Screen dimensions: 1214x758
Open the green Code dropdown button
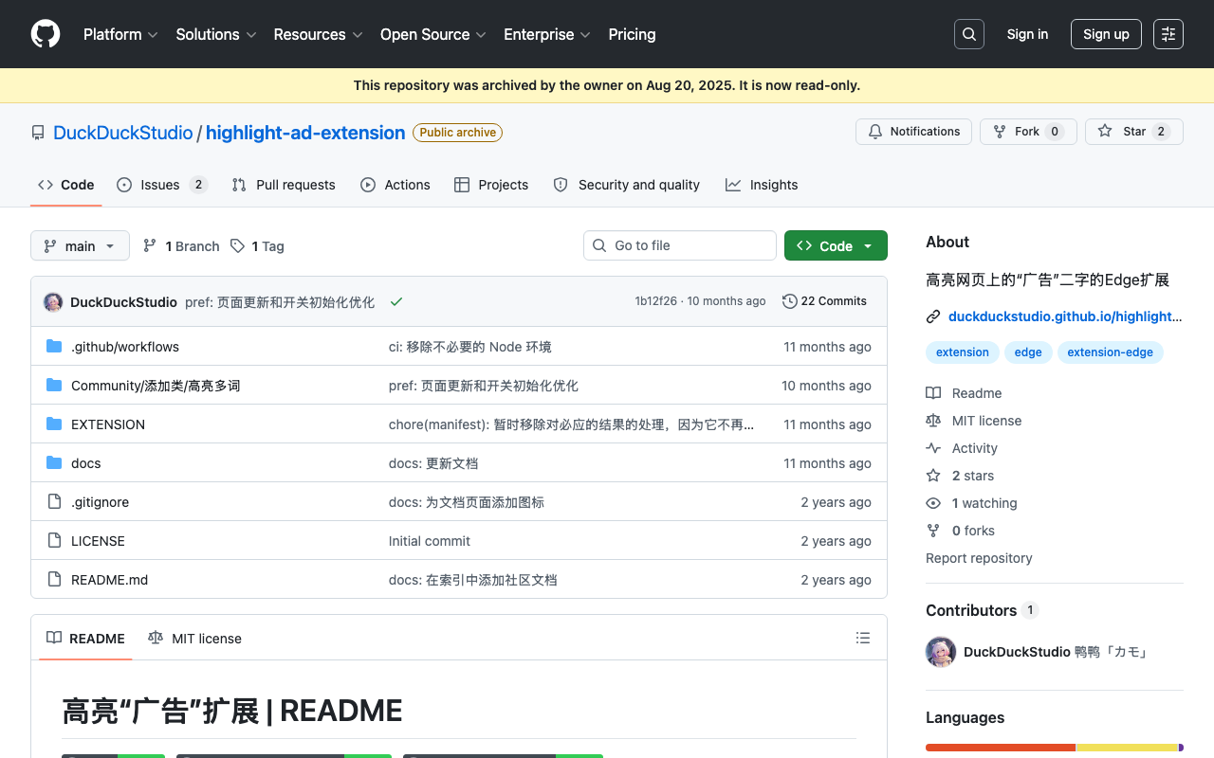point(836,246)
